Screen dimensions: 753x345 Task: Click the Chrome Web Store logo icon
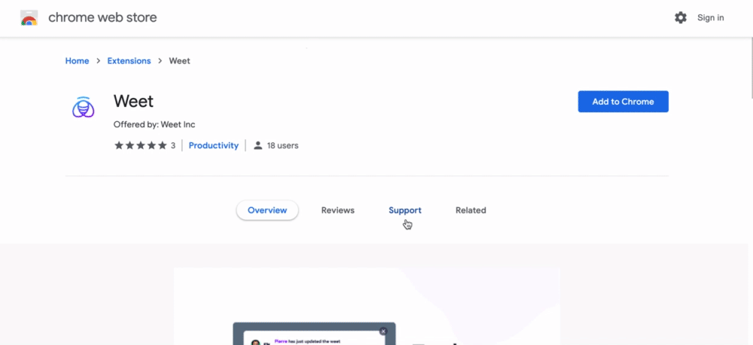pos(29,18)
